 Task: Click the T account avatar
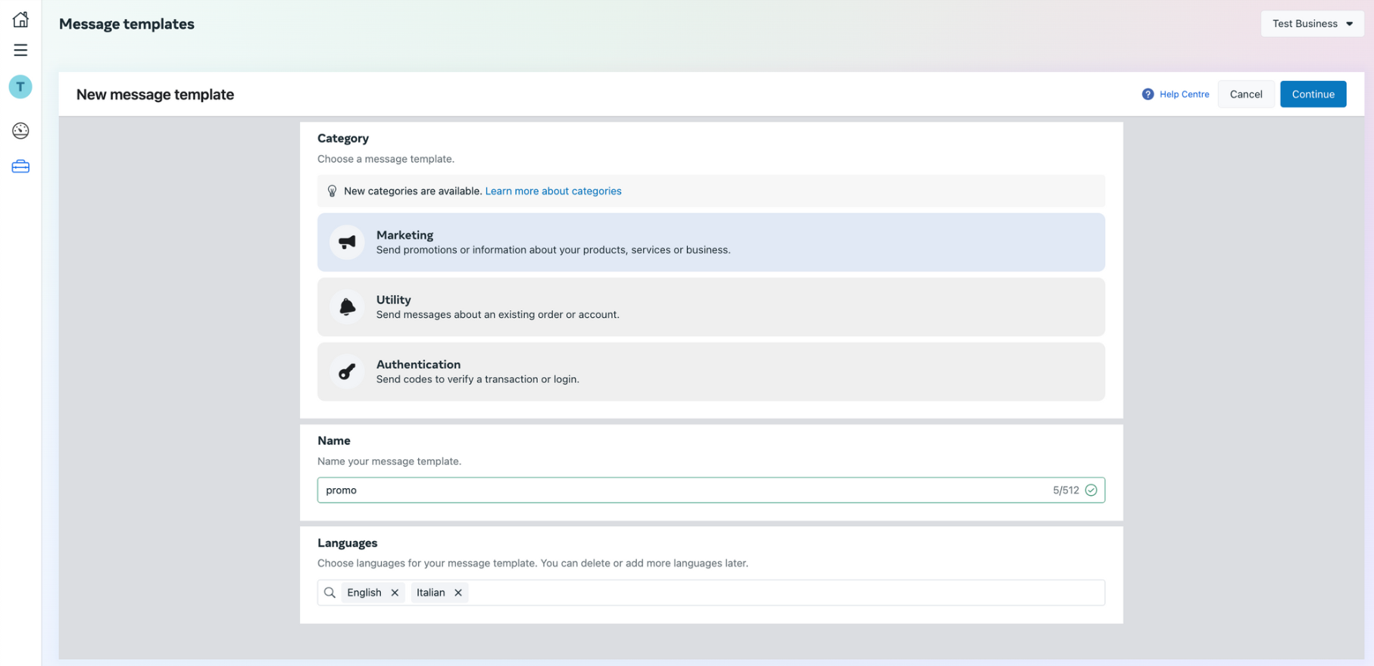point(20,87)
